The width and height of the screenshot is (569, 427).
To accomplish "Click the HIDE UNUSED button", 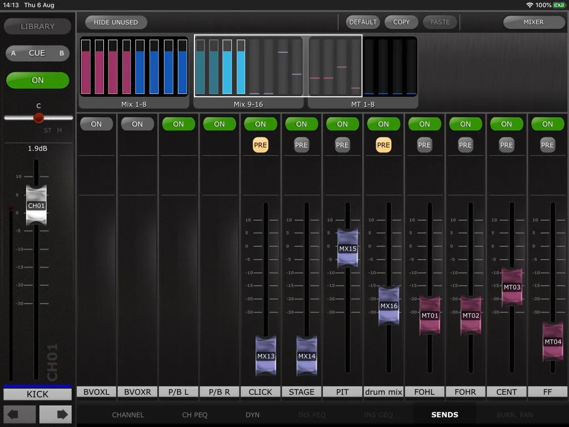I will (x=116, y=22).
